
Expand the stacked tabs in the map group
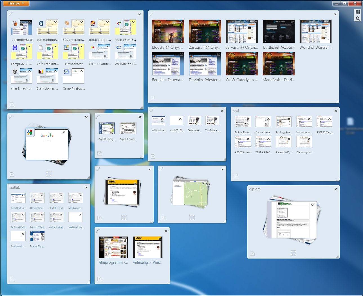click(192, 217)
